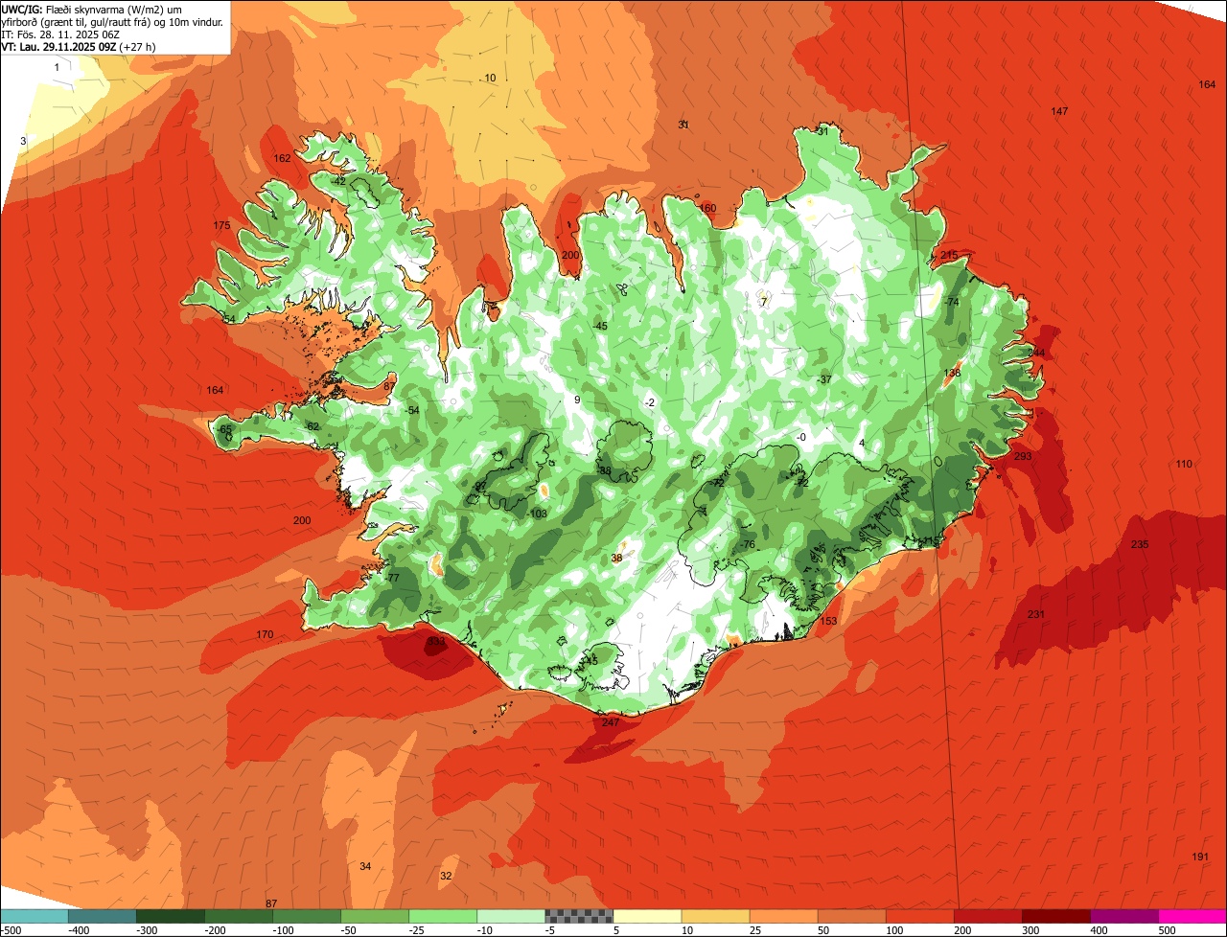Image resolution: width=1227 pixels, height=937 pixels.
Task: Select the map value '110' over the ocean
Action: (1184, 464)
